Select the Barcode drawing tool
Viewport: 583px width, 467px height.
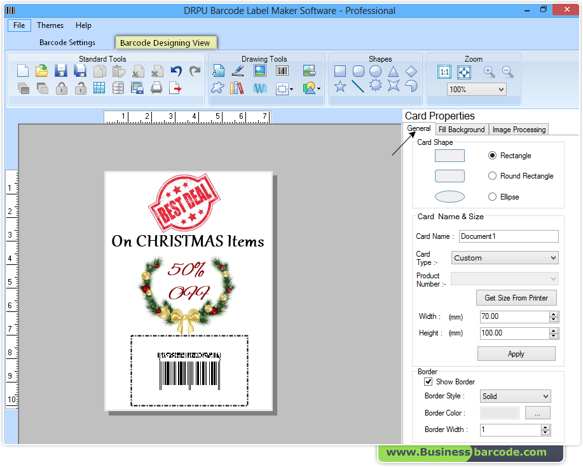282,71
